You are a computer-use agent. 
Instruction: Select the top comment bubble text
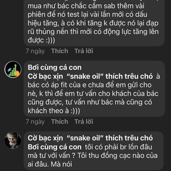point(94,22)
